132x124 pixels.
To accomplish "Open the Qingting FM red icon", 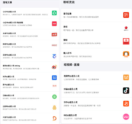I will [x=126, y=41].
